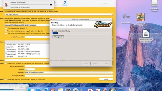Click the package box icon in creation panel
This screenshot has height=91, width=162.
(6, 5)
